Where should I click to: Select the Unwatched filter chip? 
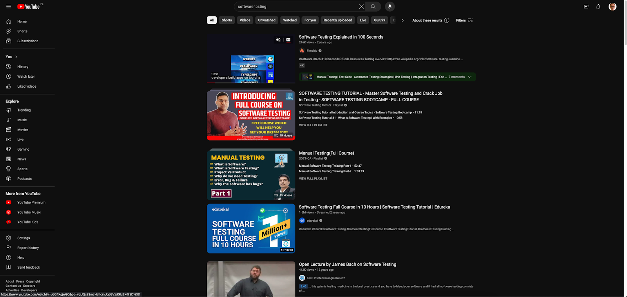tap(266, 20)
